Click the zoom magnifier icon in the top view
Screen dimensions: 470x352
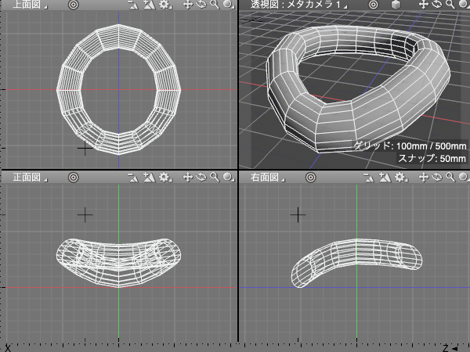click(x=213, y=5)
